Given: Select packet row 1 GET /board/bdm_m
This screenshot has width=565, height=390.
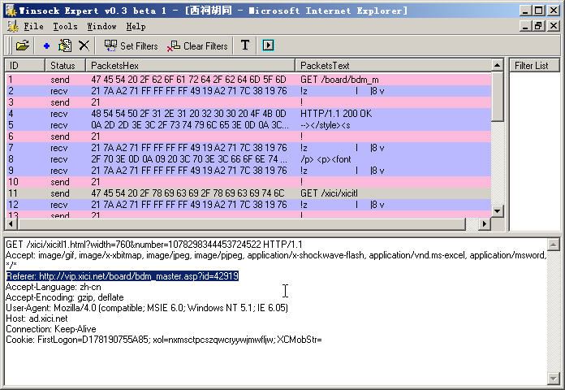Looking at the screenshot, I should point(248,80).
